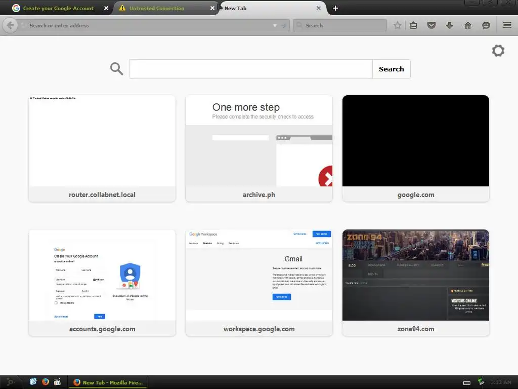Screen dimensions: 518x389
Task: Click the Google favicon on first tab
Action: coord(16,8)
